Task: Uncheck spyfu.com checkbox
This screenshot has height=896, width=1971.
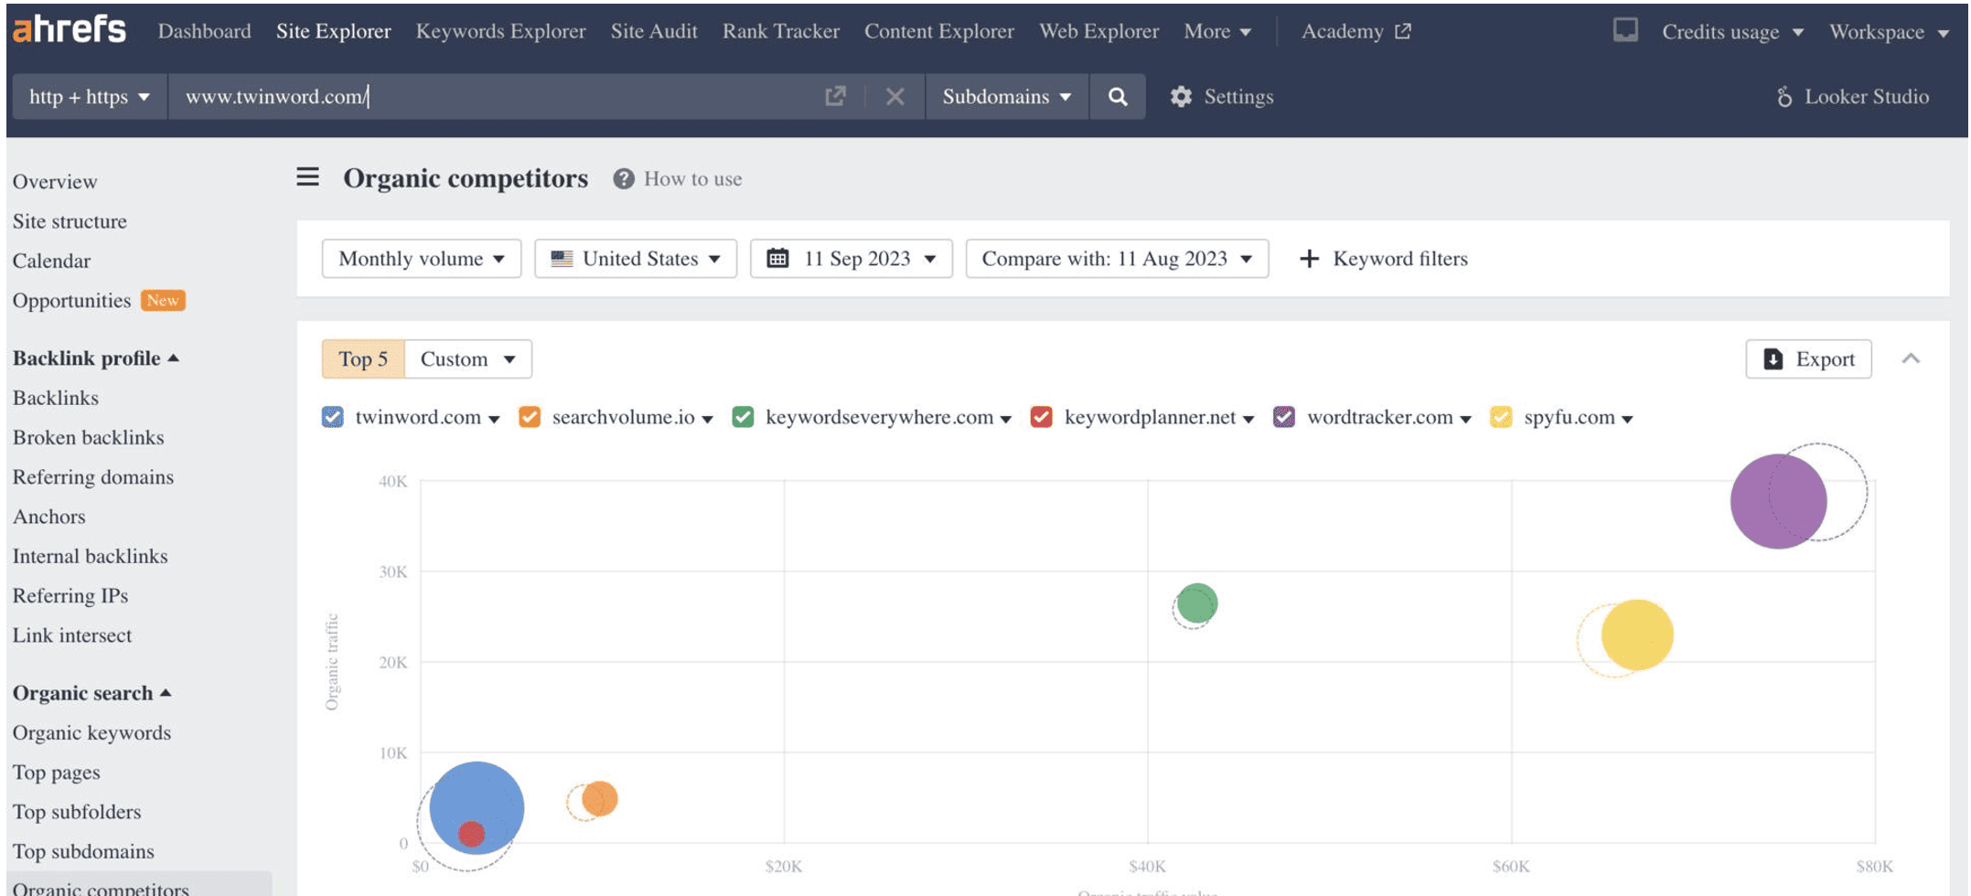Action: [1501, 417]
